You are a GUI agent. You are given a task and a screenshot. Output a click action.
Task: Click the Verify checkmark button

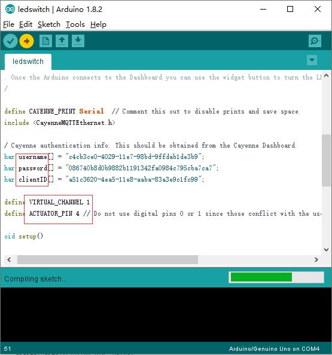point(10,41)
